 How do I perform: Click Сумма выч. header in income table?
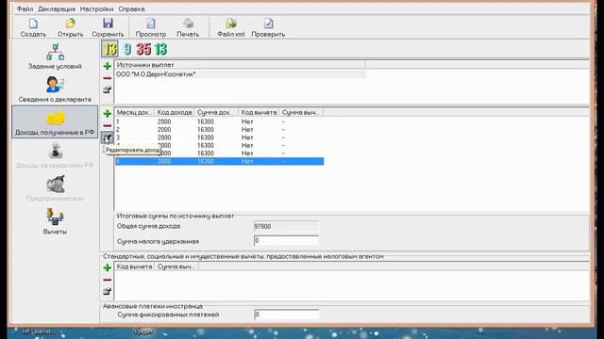(301, 112)
